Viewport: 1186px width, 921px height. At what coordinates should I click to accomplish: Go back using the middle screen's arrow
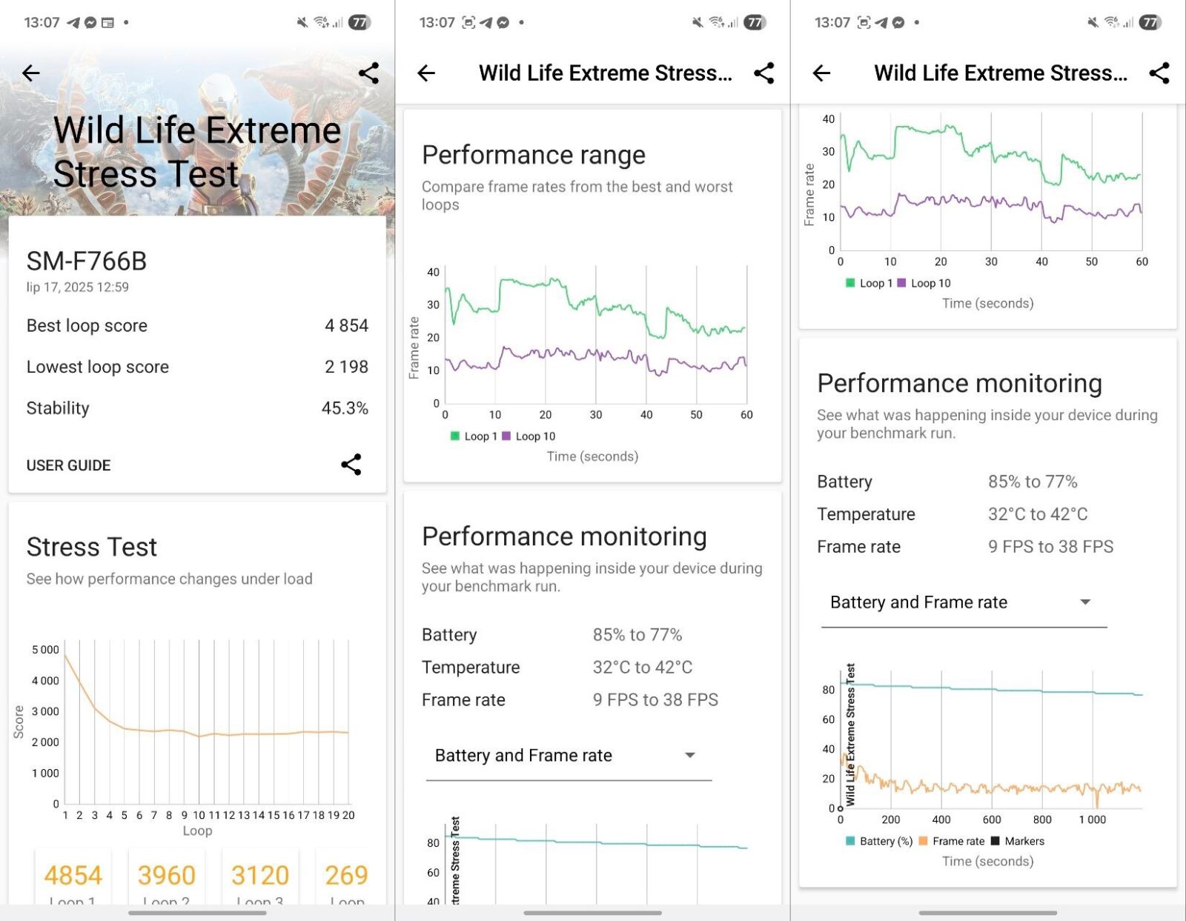click(426, 73)
